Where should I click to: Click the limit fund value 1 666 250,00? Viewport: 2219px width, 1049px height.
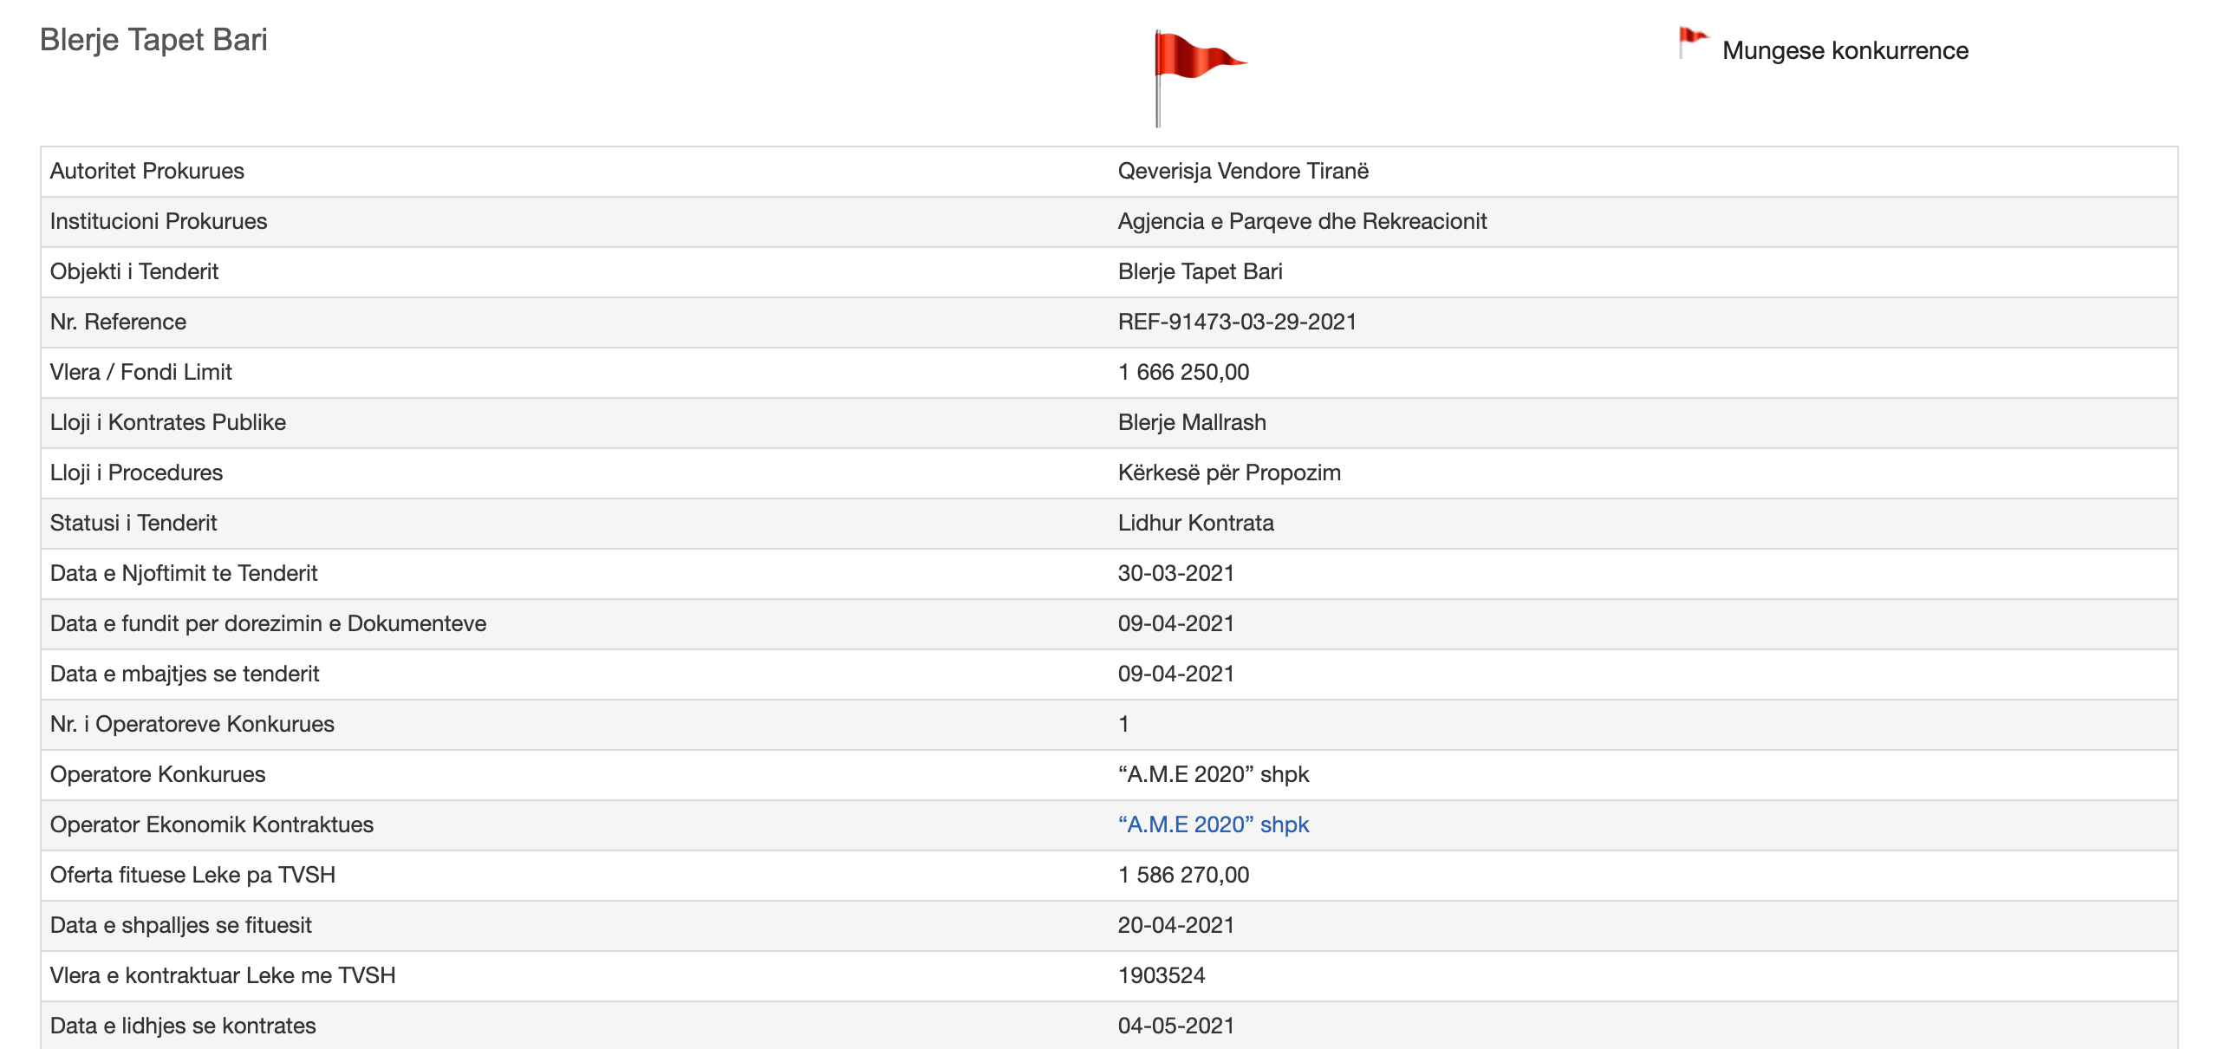pos(1183,372)
